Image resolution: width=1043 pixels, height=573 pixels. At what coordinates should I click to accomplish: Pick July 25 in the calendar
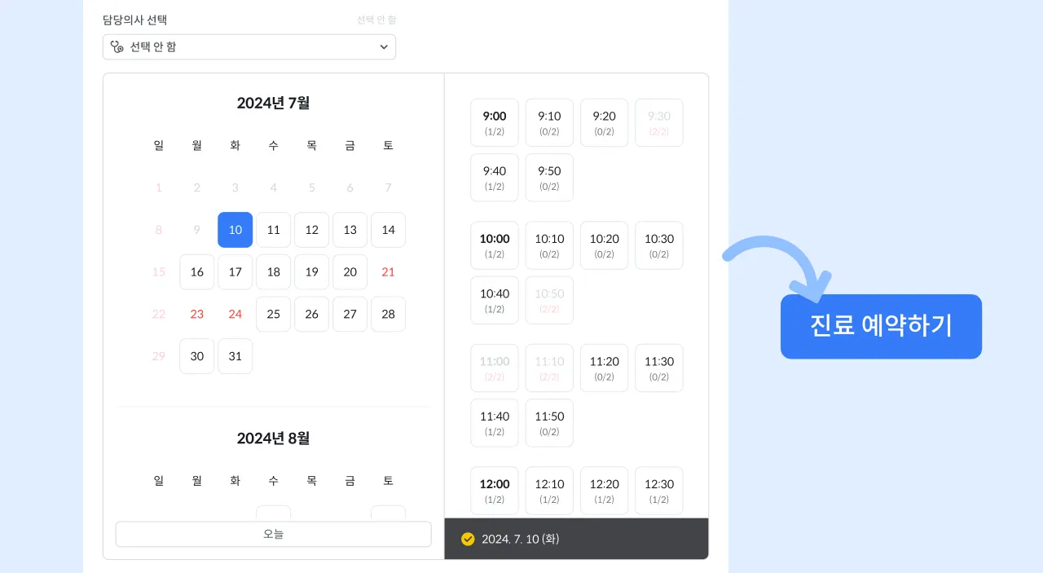pyautogui.click(x=274, y=314)
